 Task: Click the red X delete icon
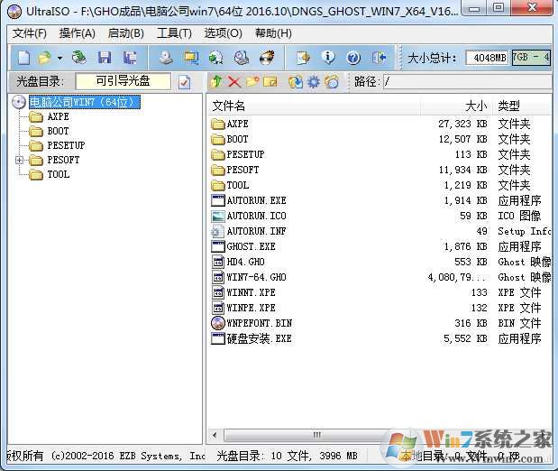[x=234, y=82]
